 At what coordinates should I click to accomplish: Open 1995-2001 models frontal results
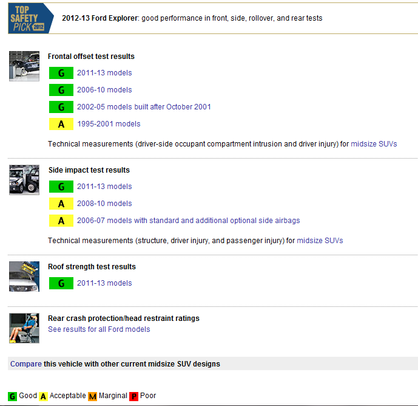pos(109,124)
